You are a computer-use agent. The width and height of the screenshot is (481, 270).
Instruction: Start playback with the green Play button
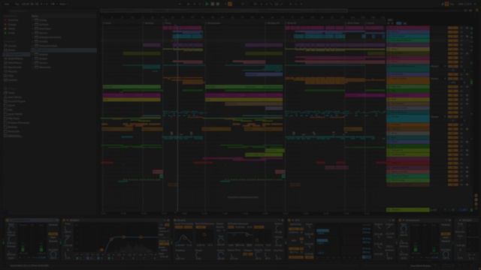pyautogui.click(x=207, y=4)
